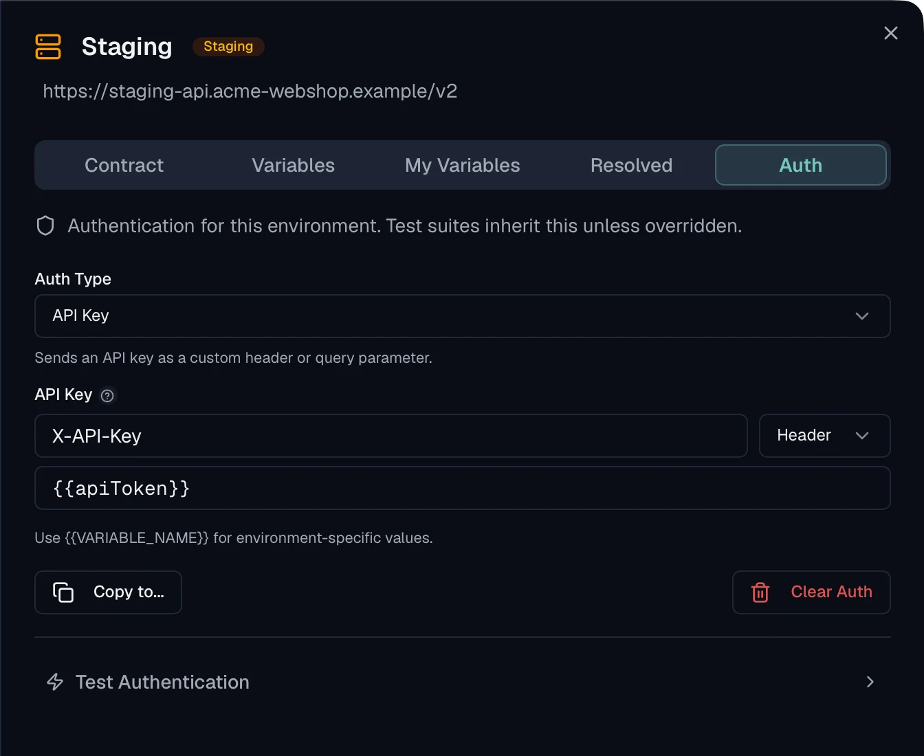The height and width of the screenshot is (756, 924).
Task: Select the Auth tab
Action: (x=801, y=165)
